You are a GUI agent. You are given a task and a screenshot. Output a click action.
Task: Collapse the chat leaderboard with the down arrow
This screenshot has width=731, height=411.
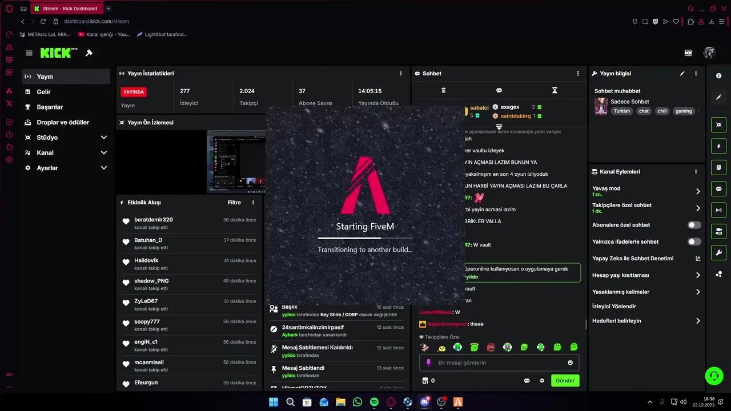click(499, 126)
